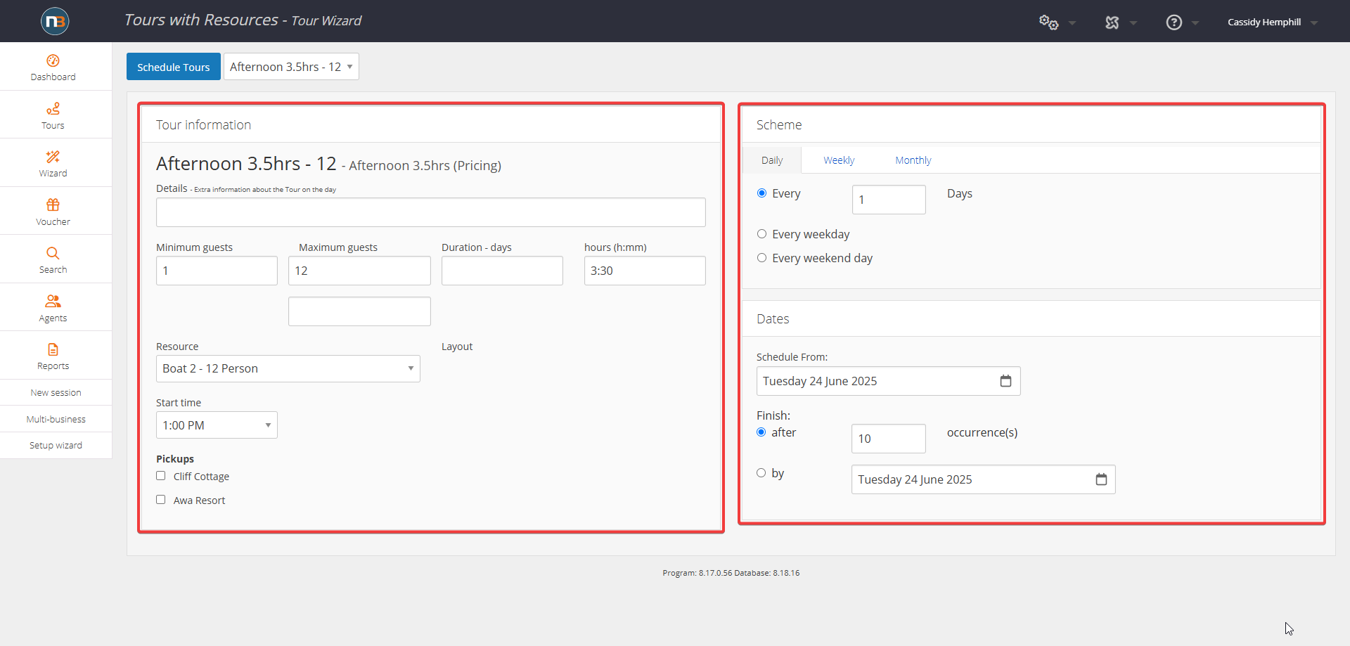Image resolution: width=1350 pixels, height=646 pixels.
Task: Select Every weekend day radio option
Action: (x=761, y=258)
